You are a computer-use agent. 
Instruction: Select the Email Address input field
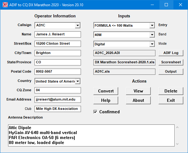[x=57, y=100]
